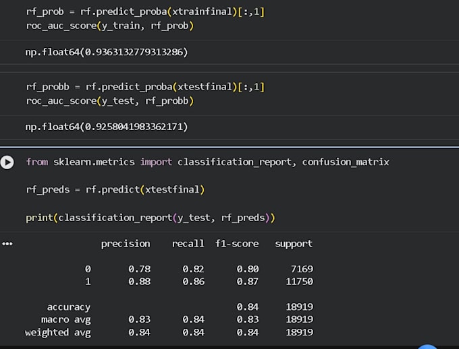Click the macro avg row label
The image size is (459, 349).
pos(66,320)
